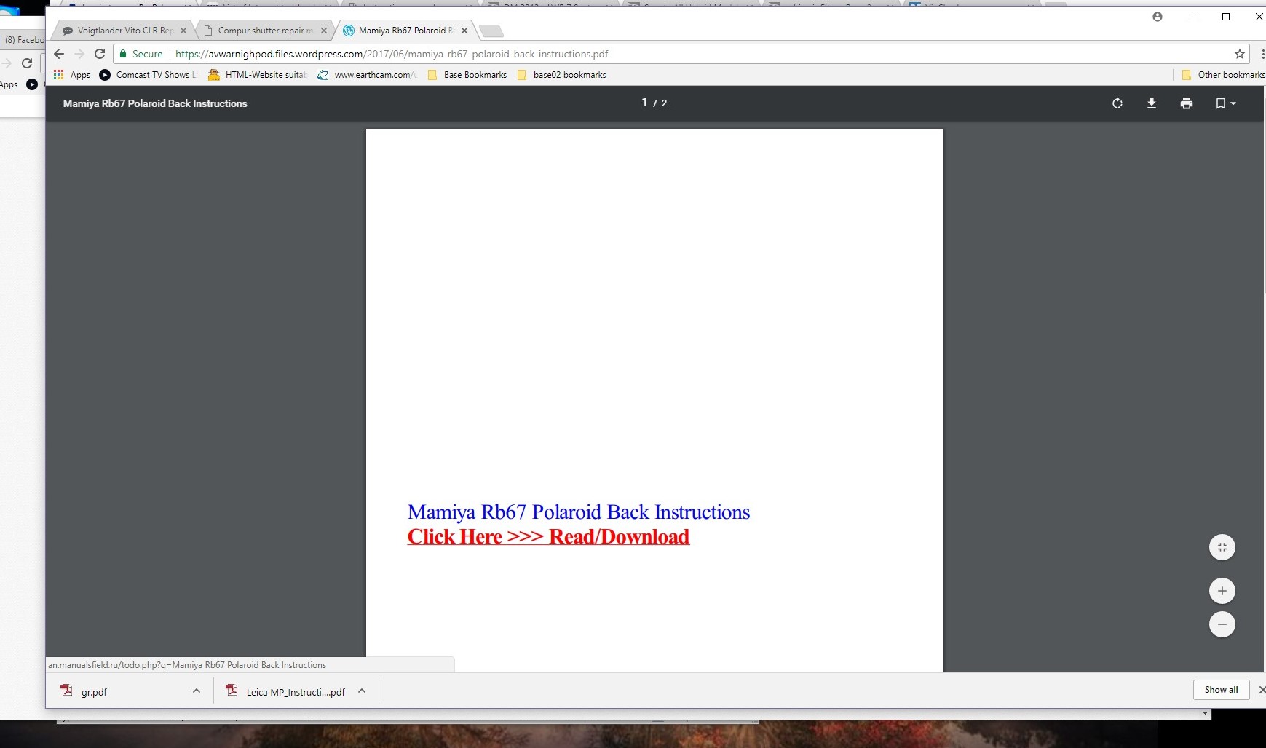Open HTML-Website suitable bookmark
Viewport: 1266px width, 748px height.
pyautogui.click(x=258, y=75)
